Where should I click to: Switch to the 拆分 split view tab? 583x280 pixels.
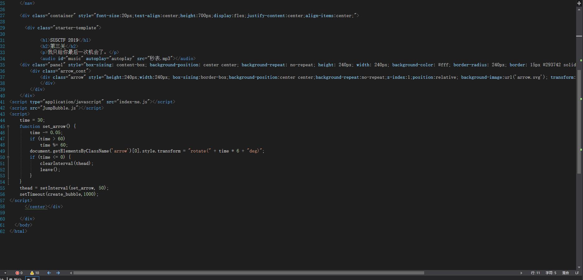[x=16, y=279]
